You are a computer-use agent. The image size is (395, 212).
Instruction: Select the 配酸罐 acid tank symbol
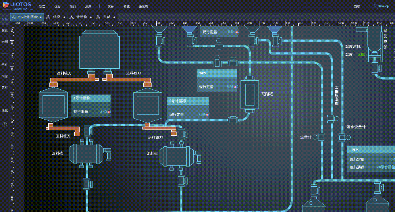[x=250, y=95]
